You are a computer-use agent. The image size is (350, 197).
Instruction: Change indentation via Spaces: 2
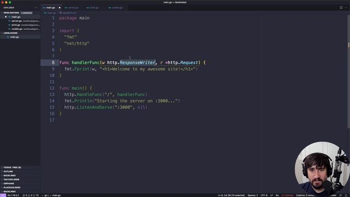[253, 195]
